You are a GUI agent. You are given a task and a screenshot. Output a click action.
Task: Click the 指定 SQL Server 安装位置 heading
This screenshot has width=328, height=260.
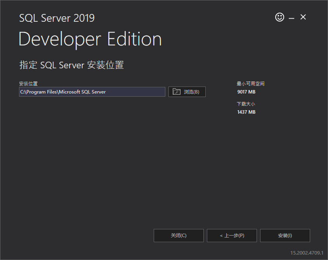[71, 65]
